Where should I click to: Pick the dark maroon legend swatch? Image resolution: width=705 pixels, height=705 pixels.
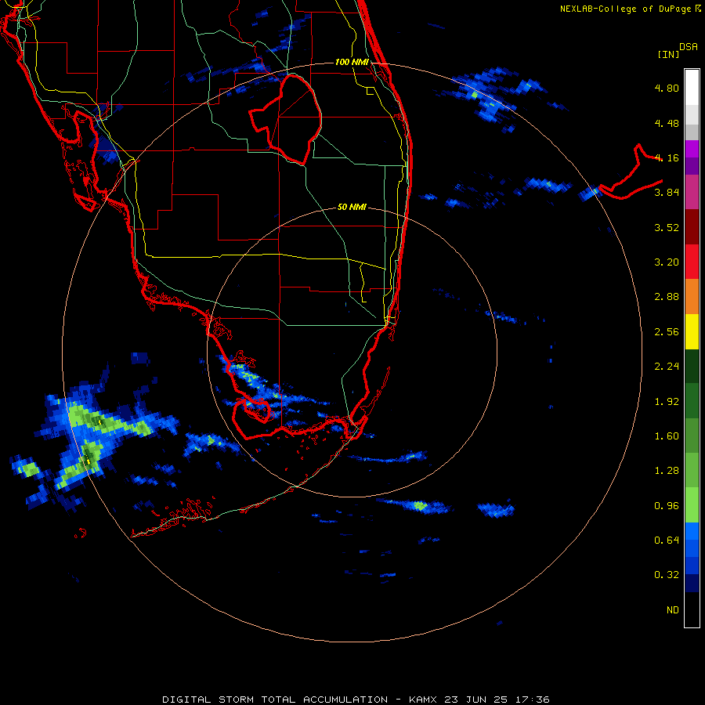pos(692,227)
